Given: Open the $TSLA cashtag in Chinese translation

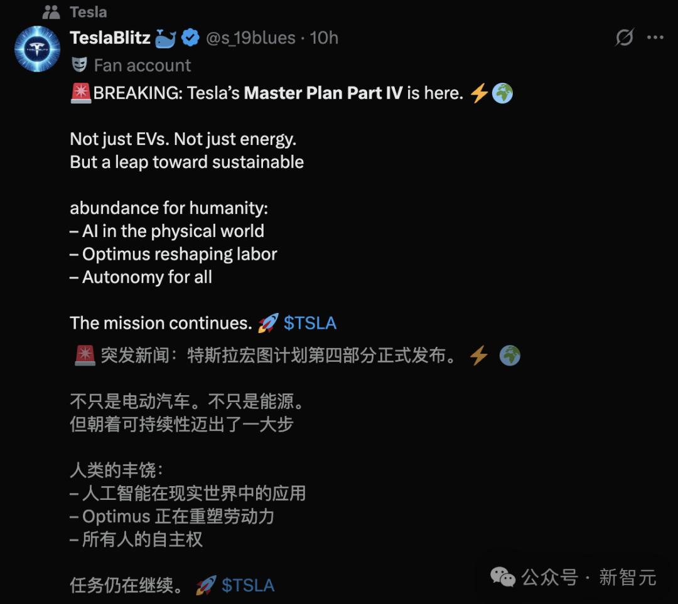Looking at the screenshot, I should [x=248, y=585].
